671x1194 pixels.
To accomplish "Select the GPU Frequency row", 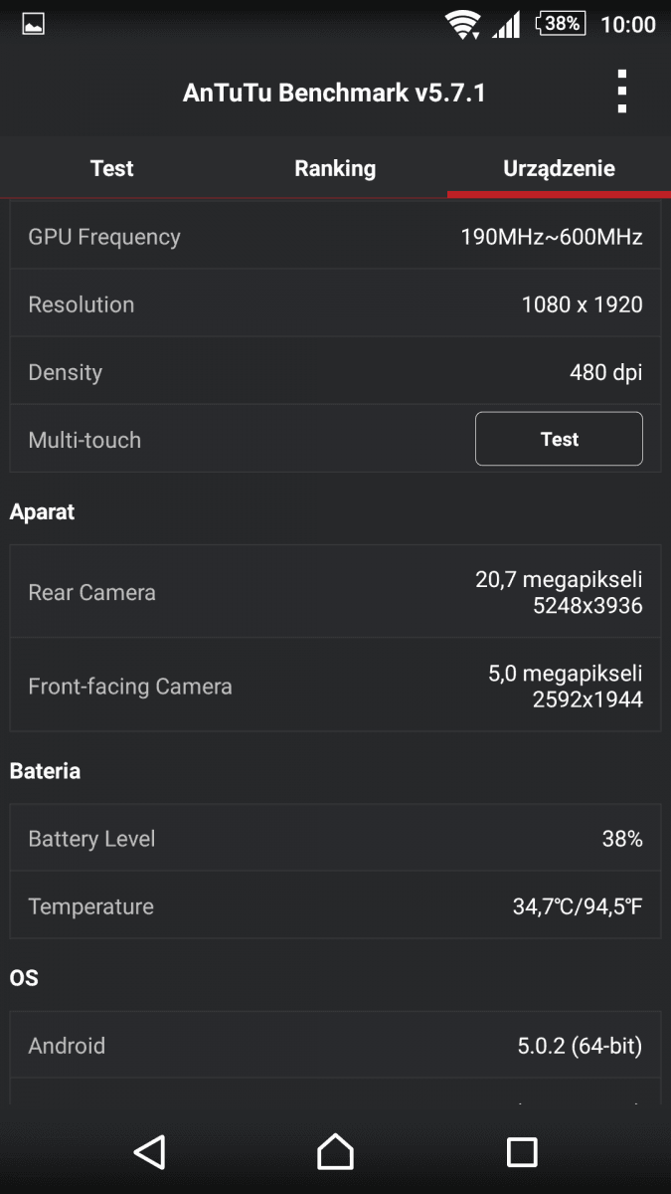I will point(335,236).
